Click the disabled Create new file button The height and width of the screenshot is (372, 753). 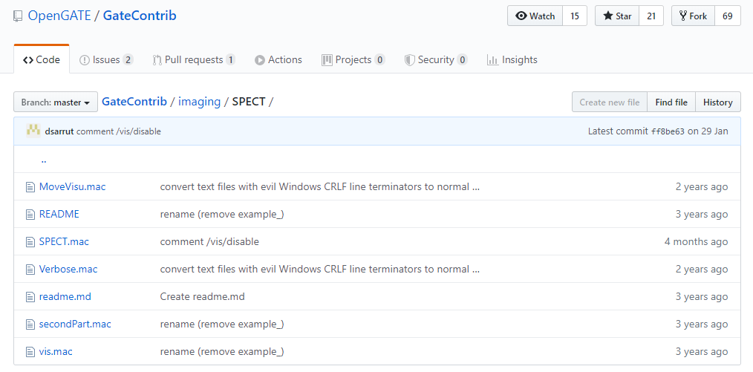[x=610, y=102]
